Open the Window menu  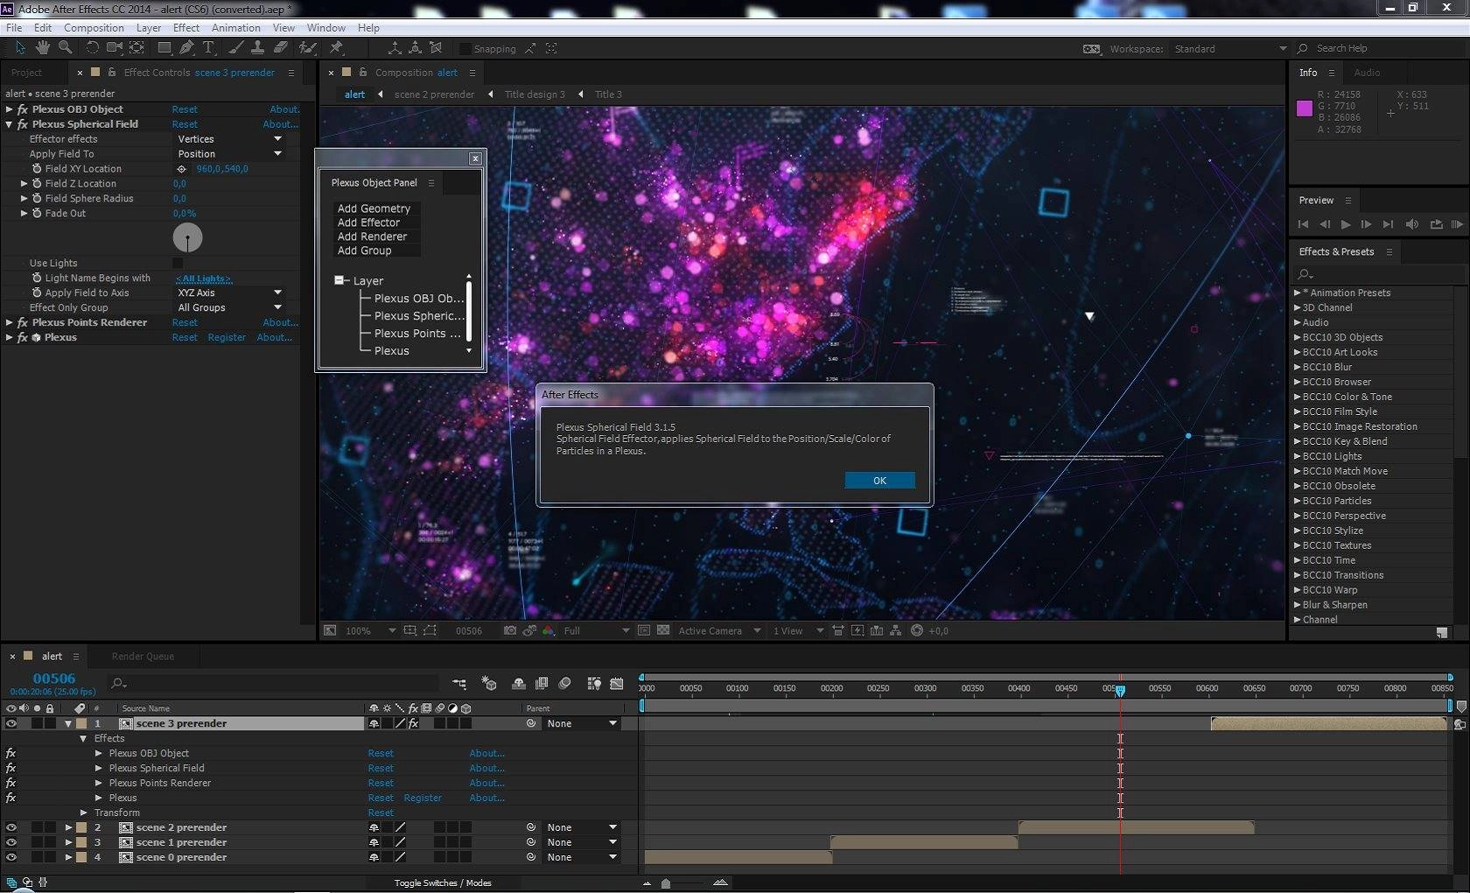point(326,28)
